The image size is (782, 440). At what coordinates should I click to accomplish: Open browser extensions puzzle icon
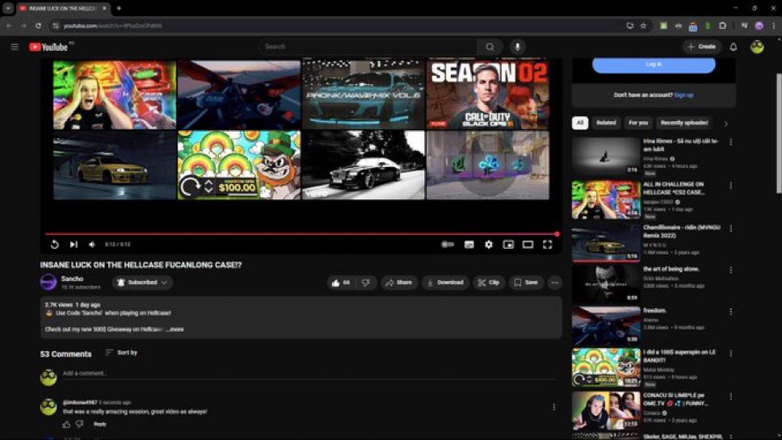point(723,25)
